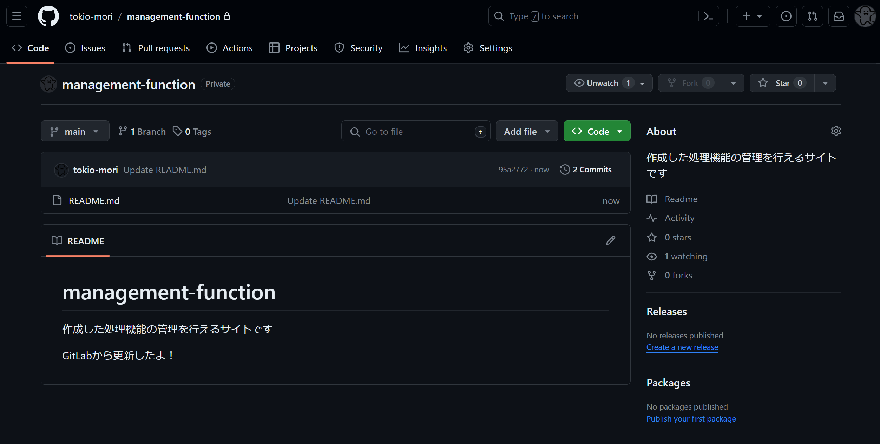The image size is (880, 444).
Task: Click the Create a new release link
Action: tap(682, 347)
